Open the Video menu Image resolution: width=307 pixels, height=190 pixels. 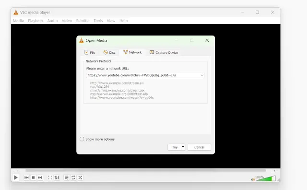[67, 21]
